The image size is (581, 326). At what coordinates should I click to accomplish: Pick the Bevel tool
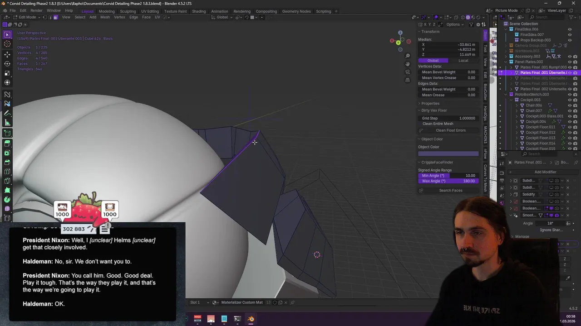(7, 162)
